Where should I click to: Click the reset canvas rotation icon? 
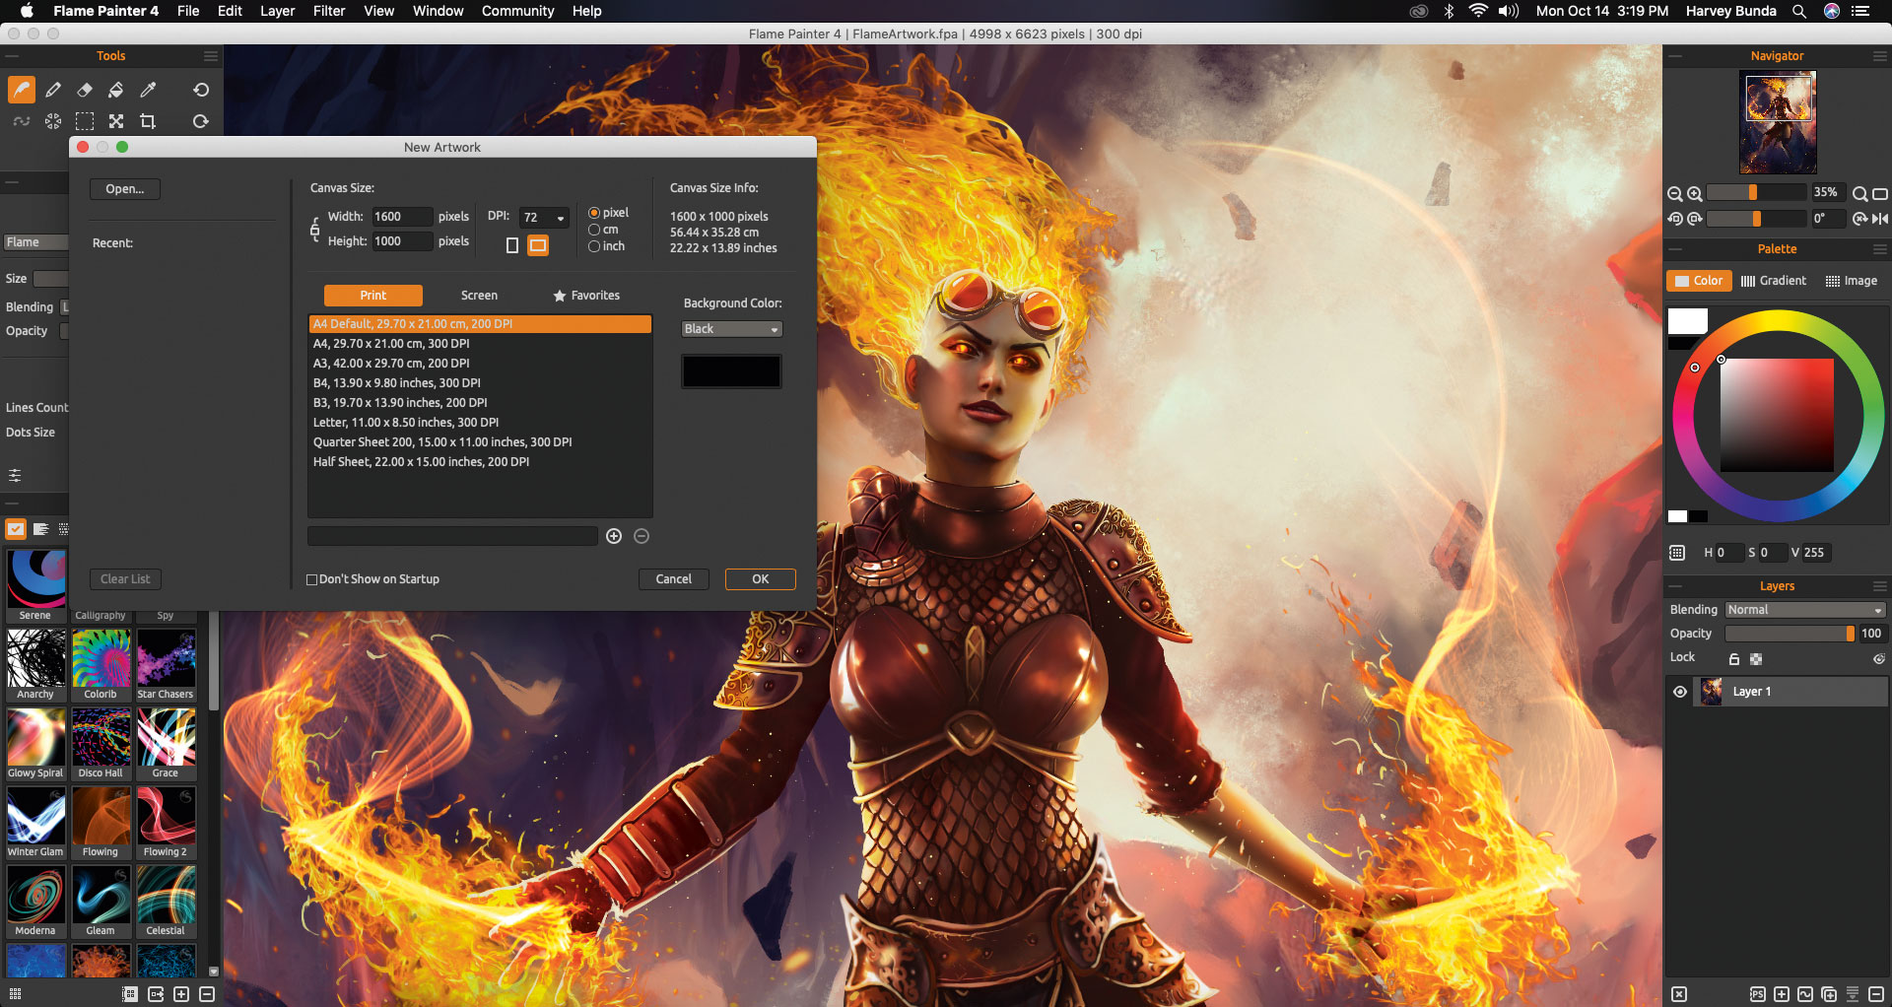coord(1860,219)
